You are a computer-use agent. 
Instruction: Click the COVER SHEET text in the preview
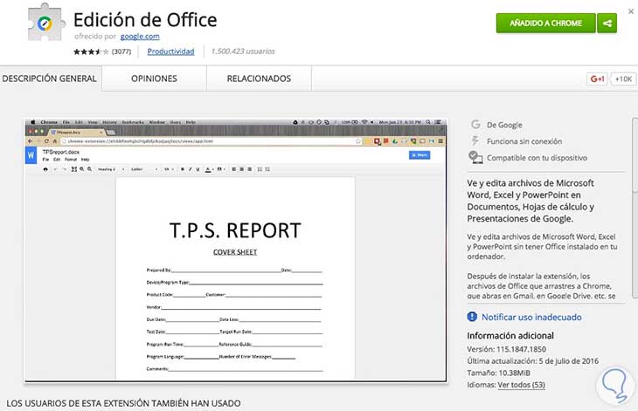pos(235,252)
